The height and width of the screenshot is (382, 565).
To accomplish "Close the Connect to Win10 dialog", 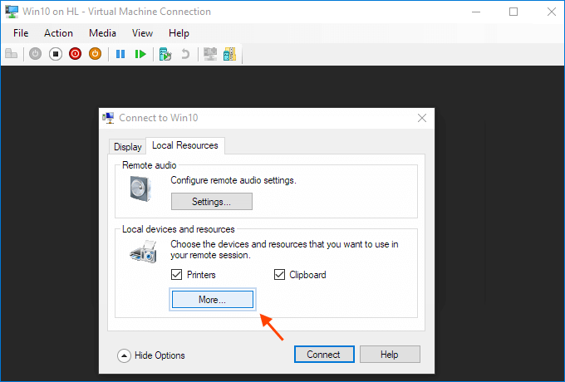I will (422, 118).
